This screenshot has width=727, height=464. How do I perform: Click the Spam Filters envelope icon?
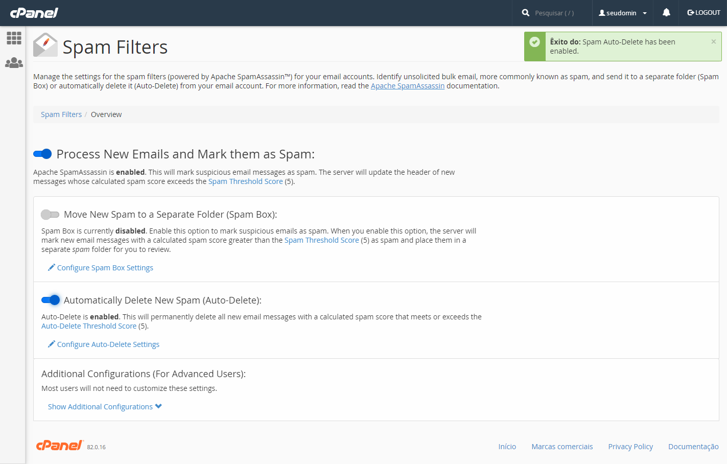(45, 45)
